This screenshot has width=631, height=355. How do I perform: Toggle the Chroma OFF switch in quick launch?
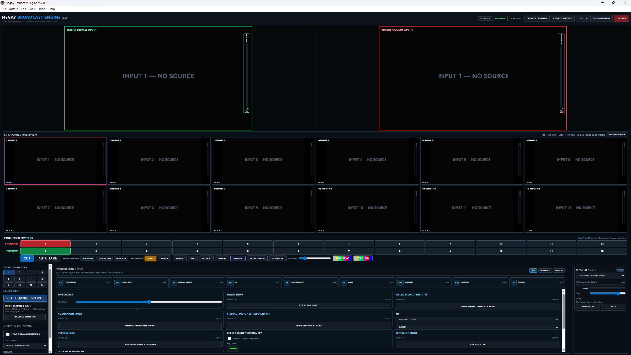504,282
